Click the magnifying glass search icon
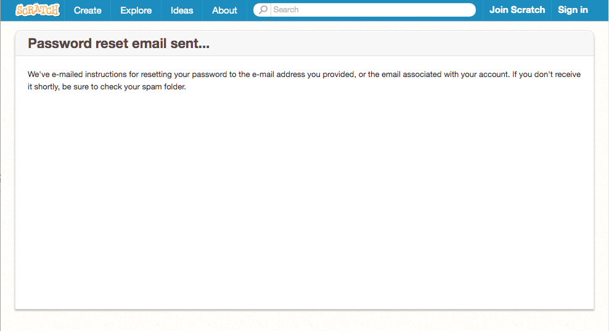Viewport: 609px width, 331px height. [x=263, y=10]
